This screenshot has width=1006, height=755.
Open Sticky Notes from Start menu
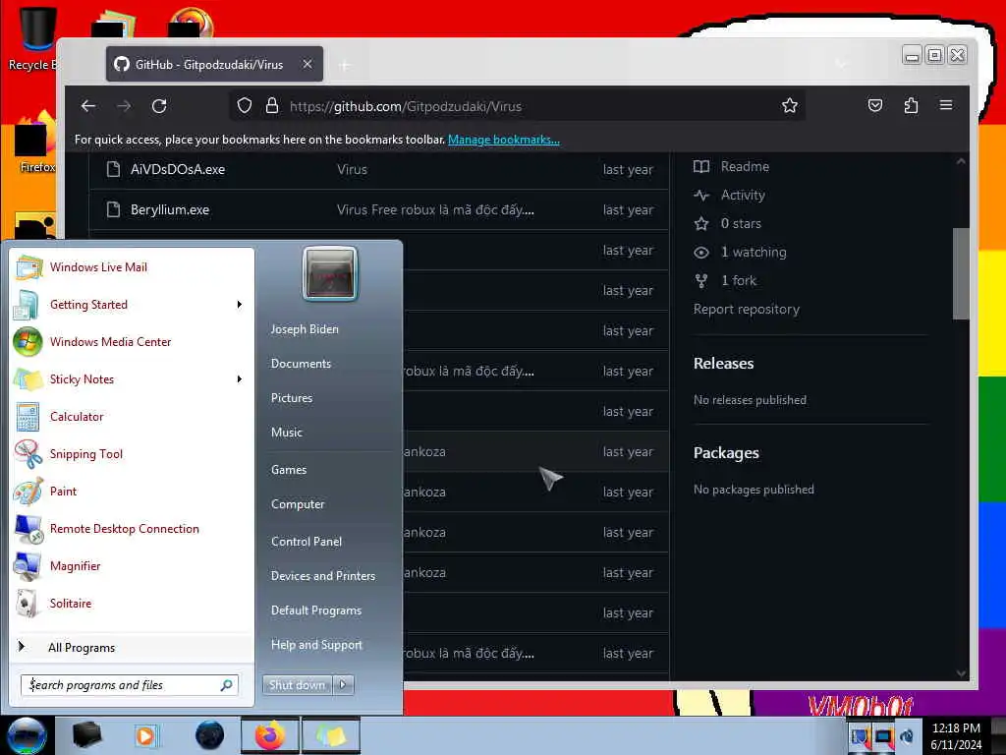(x=133, y=379)
